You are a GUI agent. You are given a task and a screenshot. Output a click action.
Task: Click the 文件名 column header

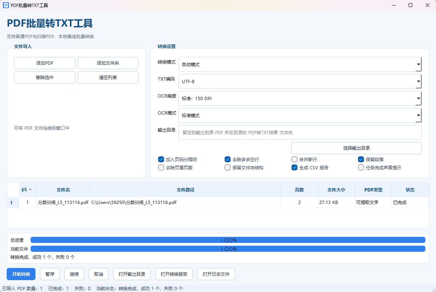[x=63, y=190]
